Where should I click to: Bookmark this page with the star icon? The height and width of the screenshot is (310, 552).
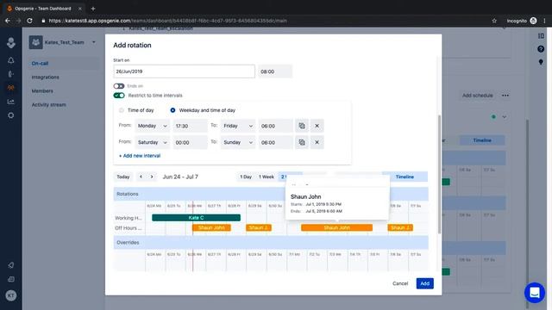pos(494,21)
